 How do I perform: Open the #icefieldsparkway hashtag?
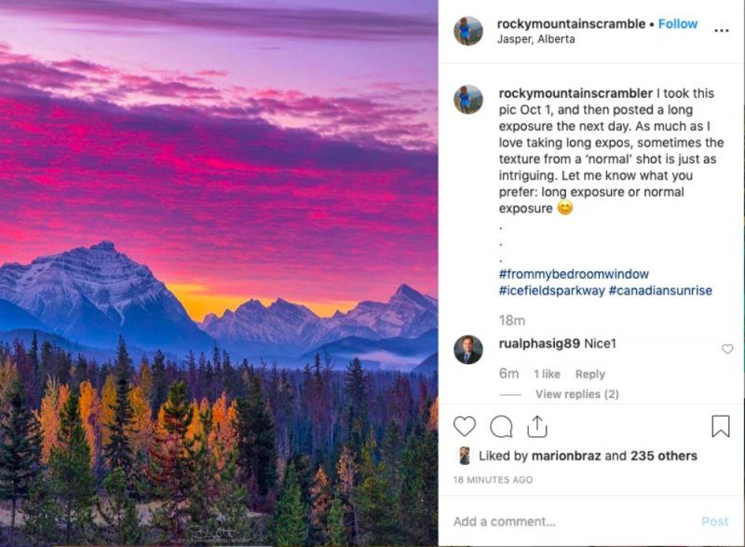[x=538, y=290]
